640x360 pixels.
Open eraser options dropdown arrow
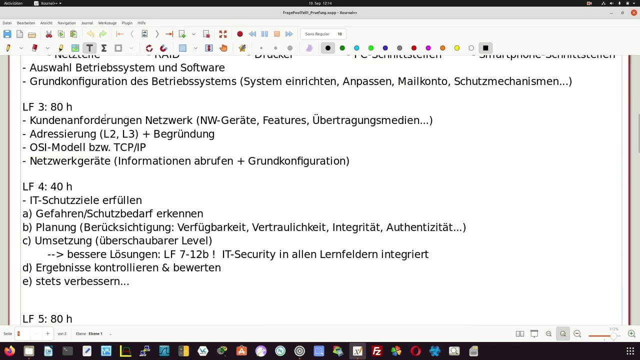47,48
